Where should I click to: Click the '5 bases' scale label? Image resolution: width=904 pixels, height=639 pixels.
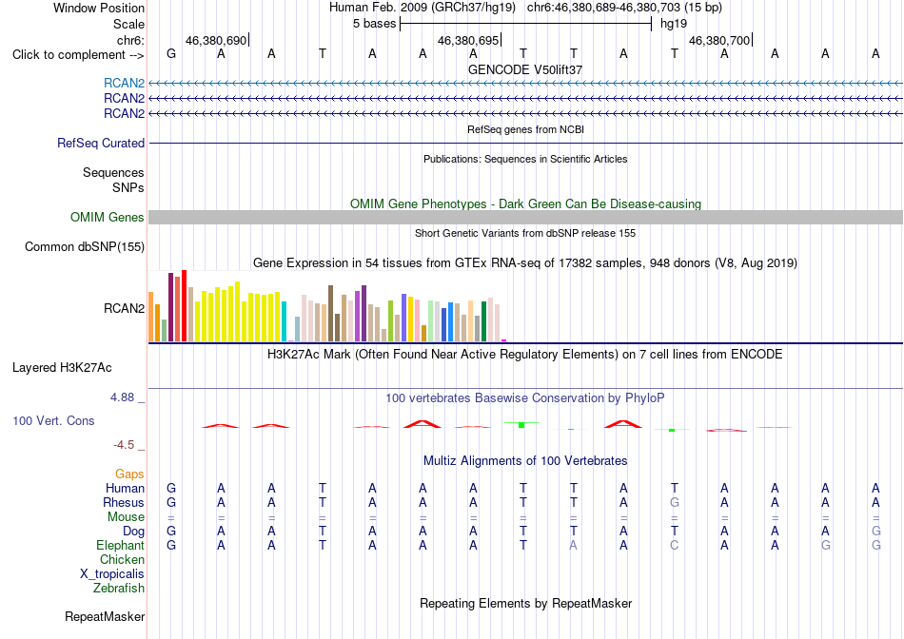point(375,24)
